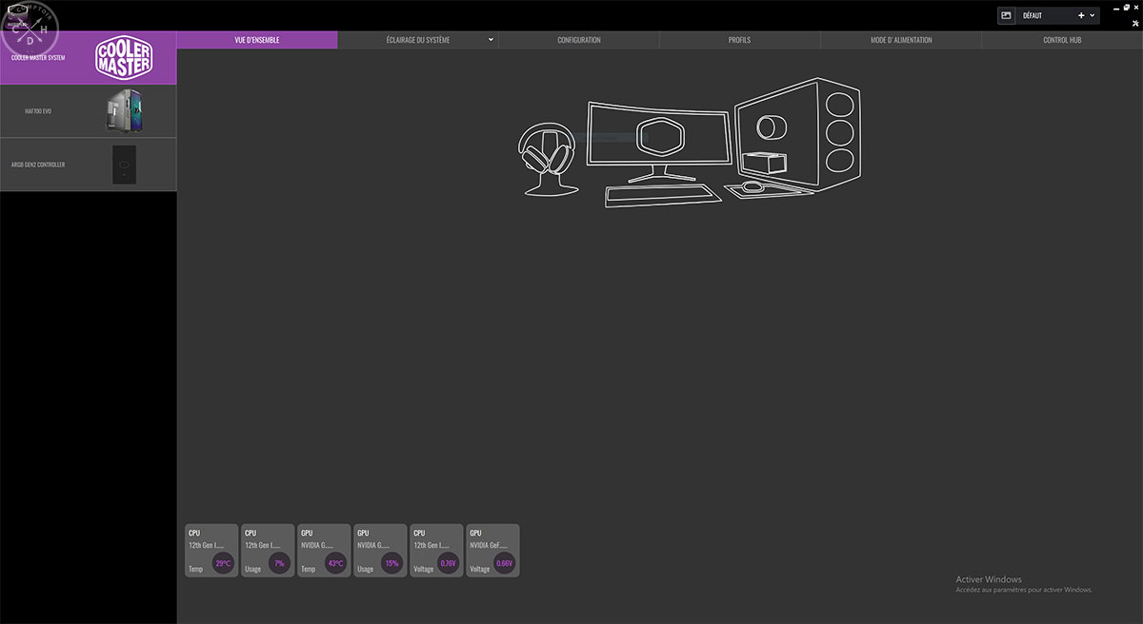Click the GPU Usage 15% widget
Viewport: 1143px width, 624px height.
[380, 551]
